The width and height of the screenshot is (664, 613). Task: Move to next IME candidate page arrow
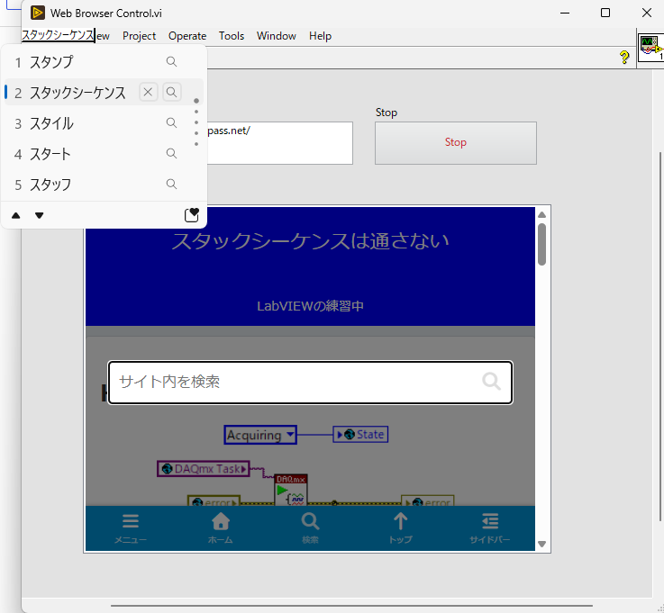[40, 216]
